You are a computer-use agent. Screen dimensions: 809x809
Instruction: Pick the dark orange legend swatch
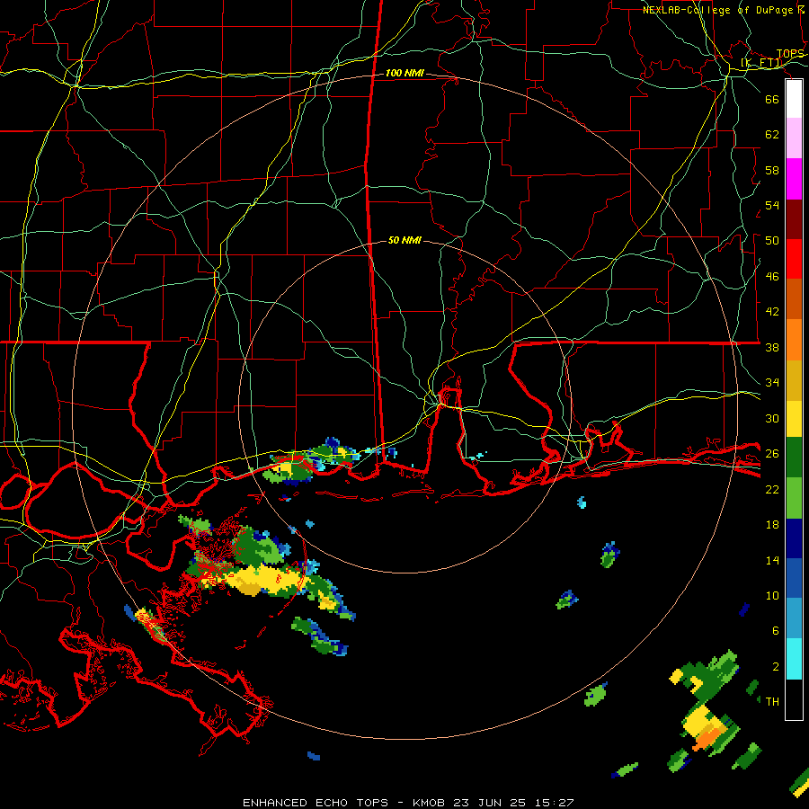pyautogui.click(x=794, y=298)
